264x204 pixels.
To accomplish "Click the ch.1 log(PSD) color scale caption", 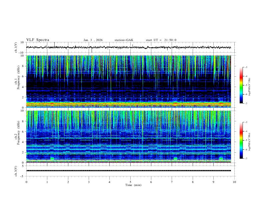I will click(249, 87).
